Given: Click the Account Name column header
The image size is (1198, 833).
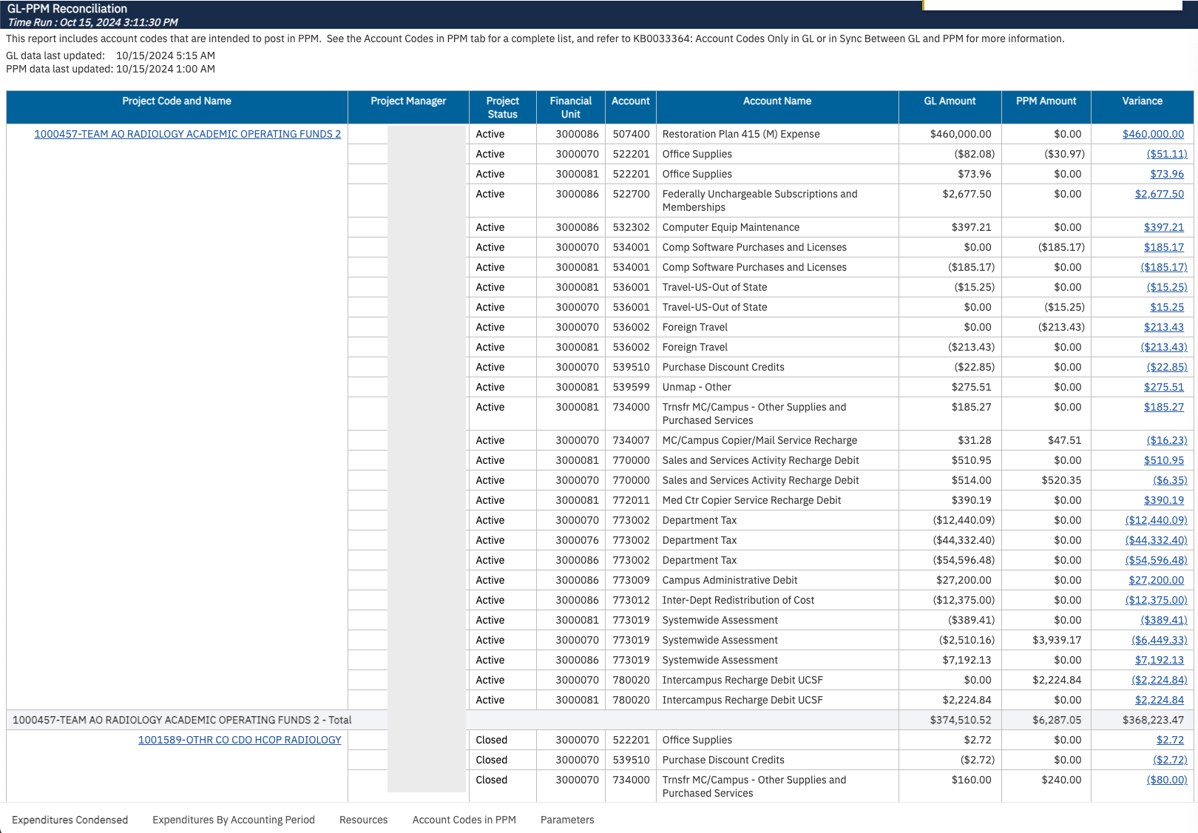Looking at the screenshot, I should click(x=776, y=101).
